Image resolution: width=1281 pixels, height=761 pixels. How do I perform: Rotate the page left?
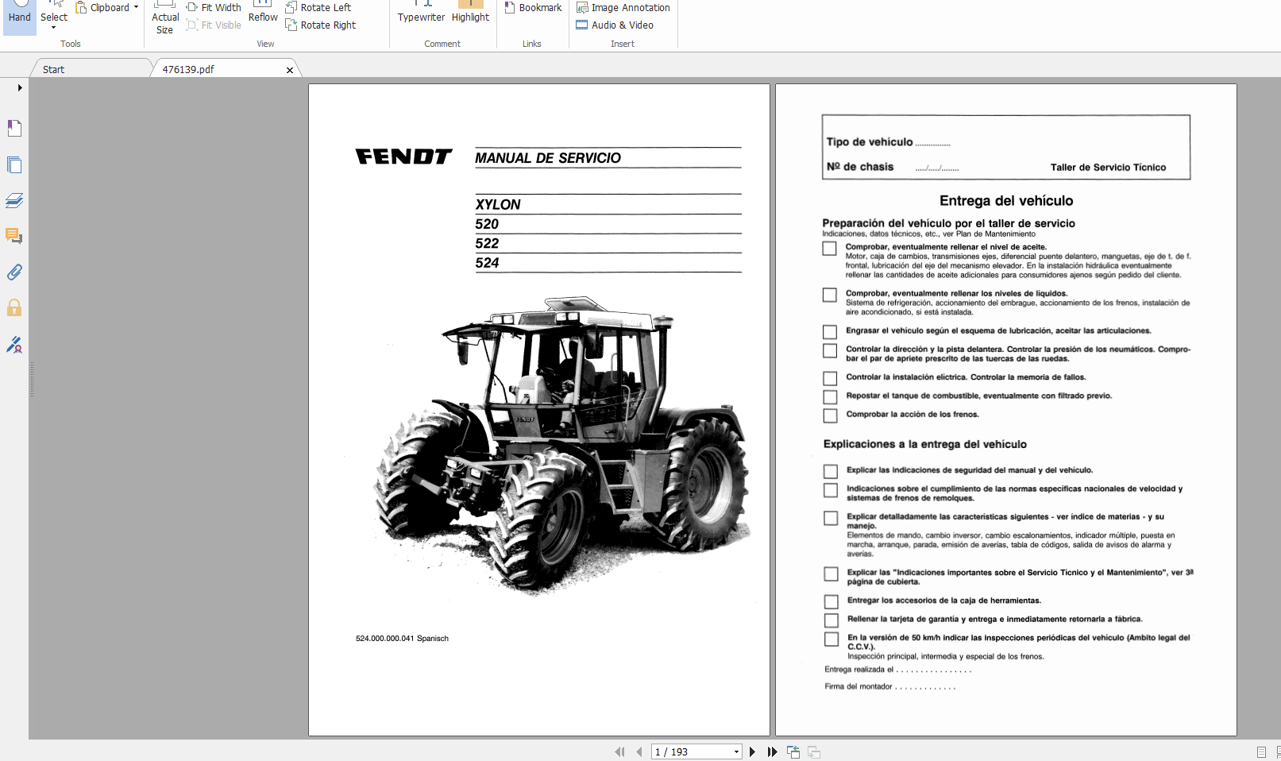tap(320, 7)
